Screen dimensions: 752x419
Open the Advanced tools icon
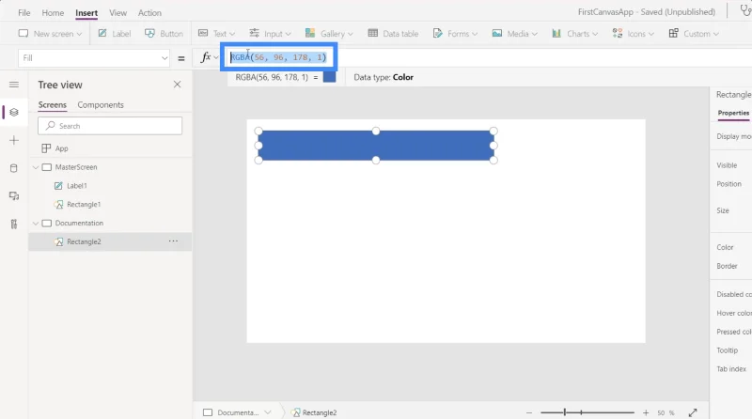pos(14,224)
